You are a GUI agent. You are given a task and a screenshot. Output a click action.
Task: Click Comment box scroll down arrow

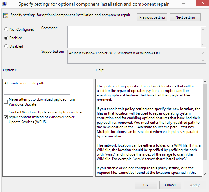(203, 45)
